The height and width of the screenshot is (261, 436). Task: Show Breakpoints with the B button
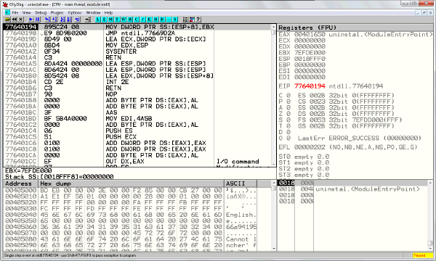click(x=156, y=20)
